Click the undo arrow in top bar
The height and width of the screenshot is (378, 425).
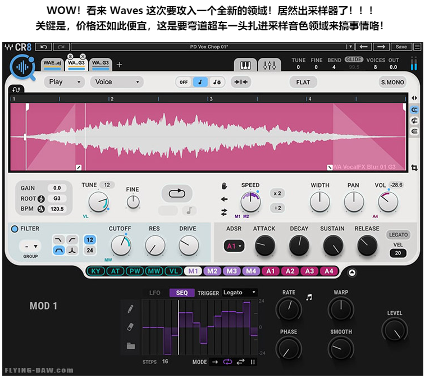[44, 47]
